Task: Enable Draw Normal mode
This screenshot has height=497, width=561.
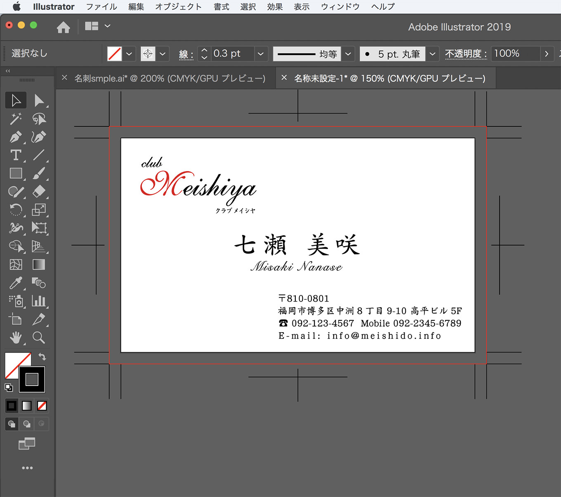Action: (12, 424)
